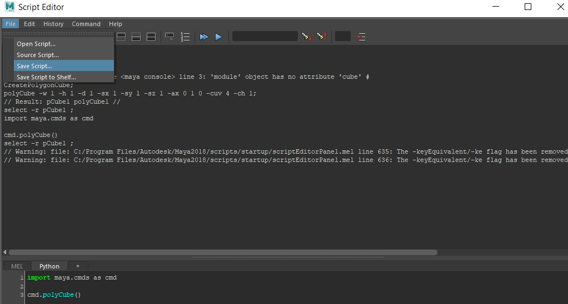Click 'cmd.polyCube()' in history pane
Screen dimensions: 568x304
click(31, 135)
